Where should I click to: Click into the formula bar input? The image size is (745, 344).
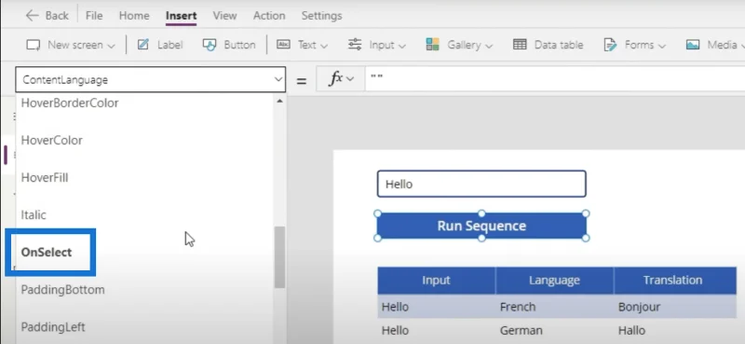[555, 79]
